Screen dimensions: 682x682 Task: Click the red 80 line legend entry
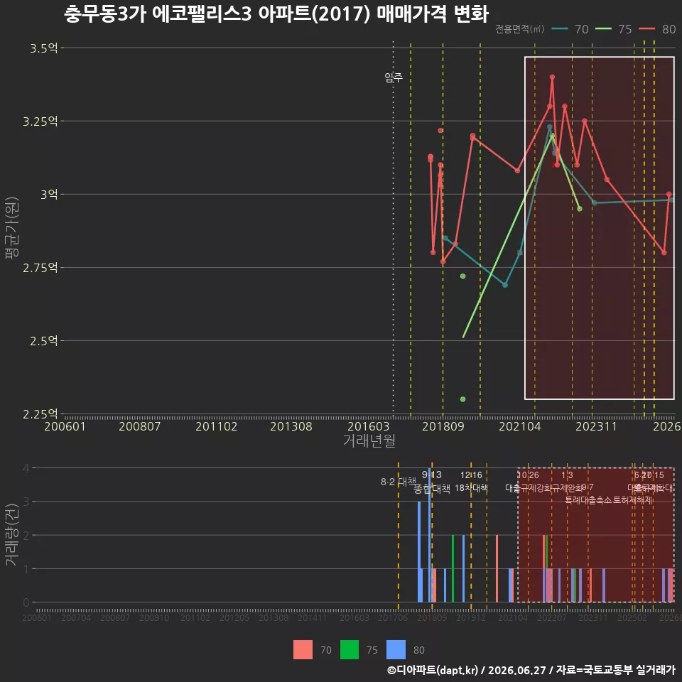pos(657,29)
